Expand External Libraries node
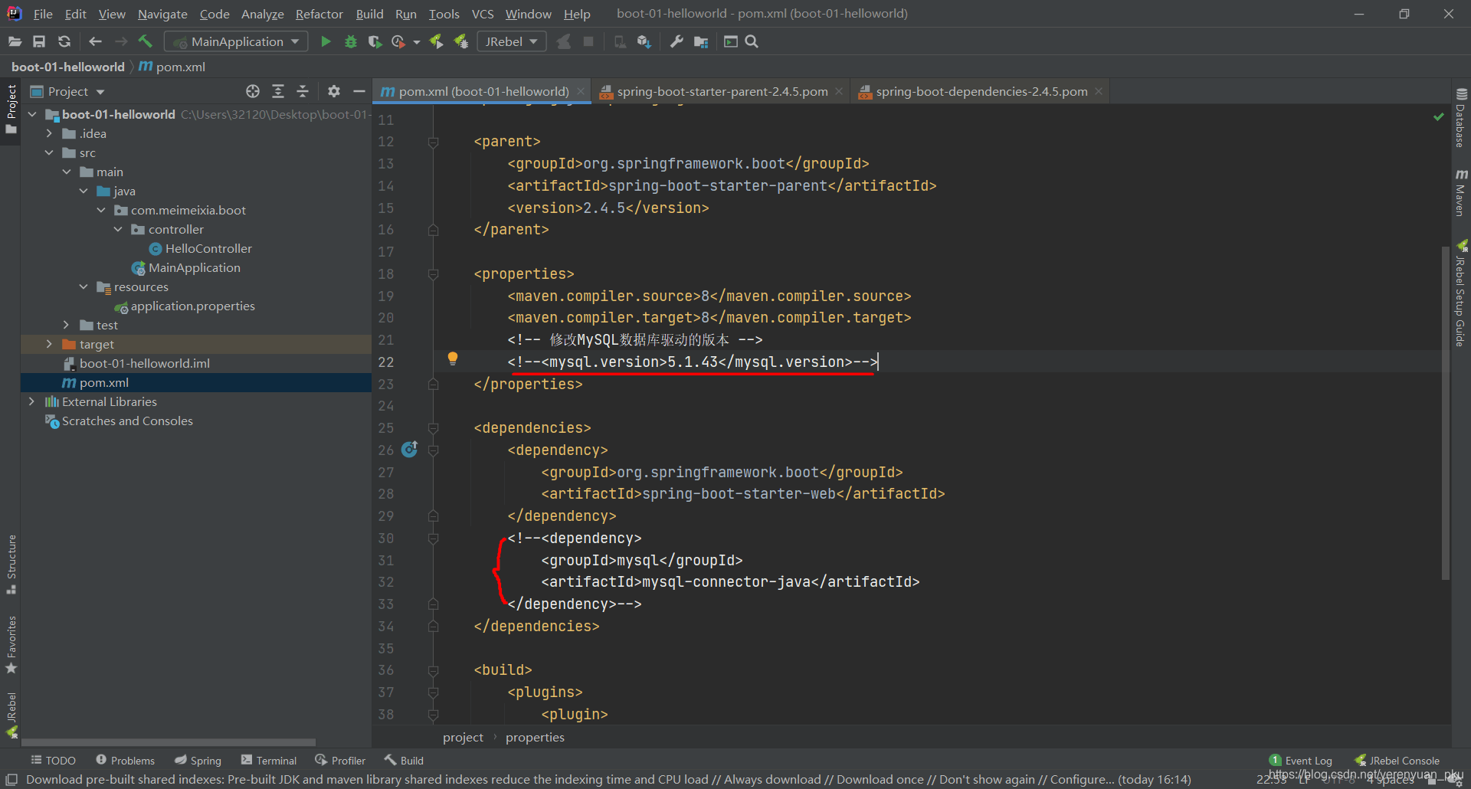Screen dimensions: 1471x789 pyautogui.click(x=31, y=401)
